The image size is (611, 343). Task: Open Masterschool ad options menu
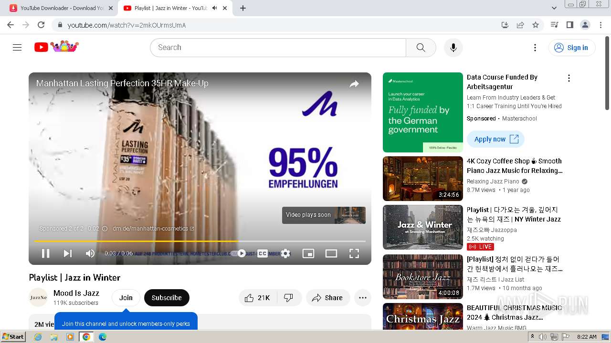click(569, 78)
